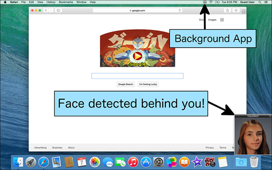Open the Privacy footer link
The image size is (272, 170).
[209, 148]
